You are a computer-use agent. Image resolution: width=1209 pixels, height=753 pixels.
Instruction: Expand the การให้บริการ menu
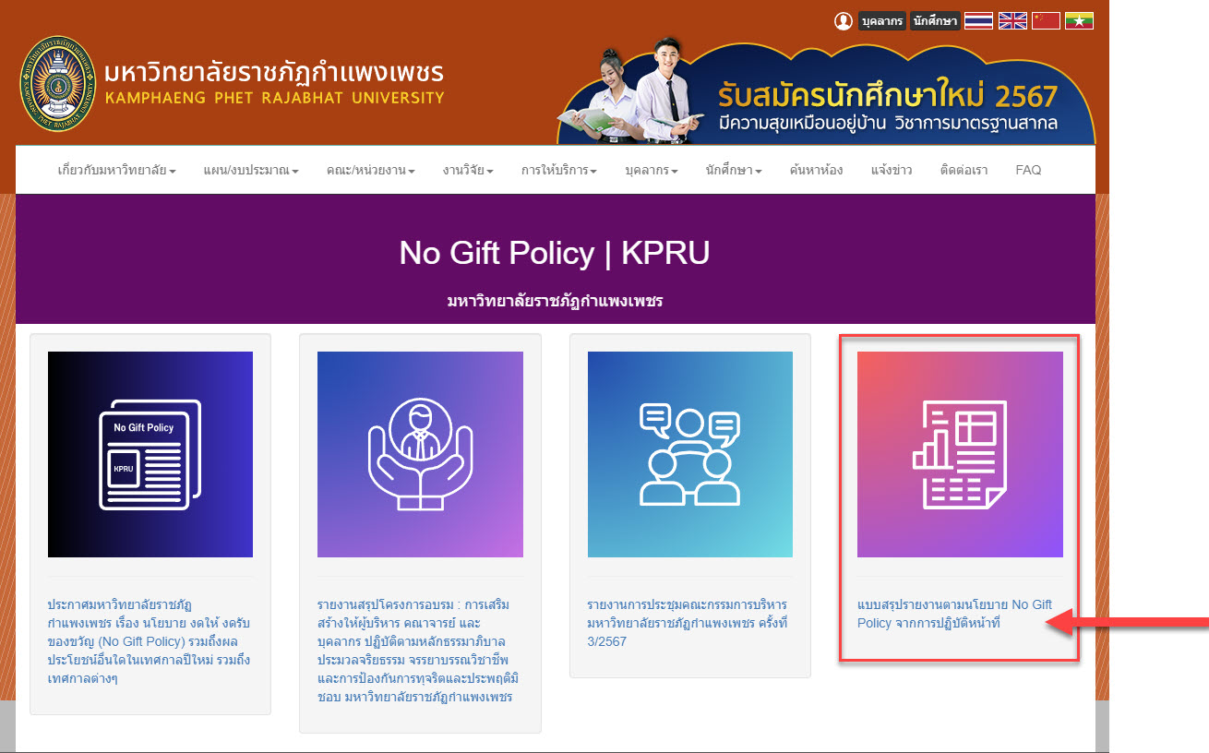[x=559, y=171]
